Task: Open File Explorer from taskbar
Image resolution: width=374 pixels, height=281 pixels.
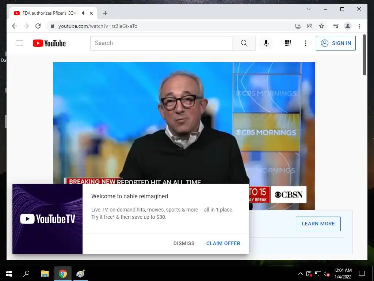Action: (45, 274)
